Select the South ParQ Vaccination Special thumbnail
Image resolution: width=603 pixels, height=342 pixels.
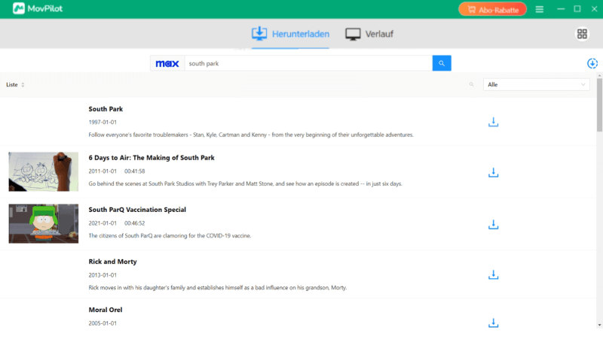44,223
